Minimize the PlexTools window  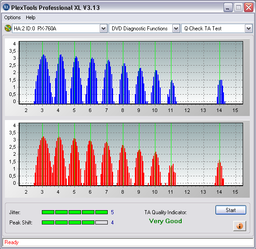point(228,7)
